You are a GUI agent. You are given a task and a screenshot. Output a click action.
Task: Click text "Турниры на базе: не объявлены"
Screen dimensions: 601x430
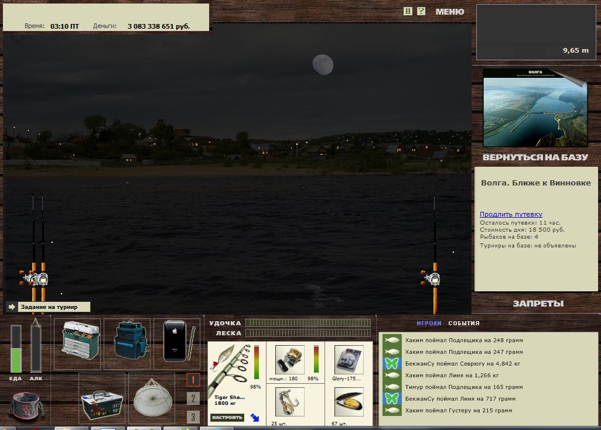pos(528,246)
